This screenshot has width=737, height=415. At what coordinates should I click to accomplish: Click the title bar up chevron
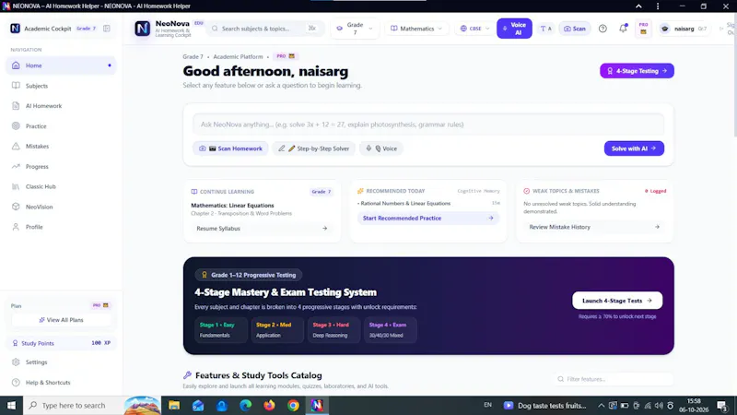(x=638, y=6)
